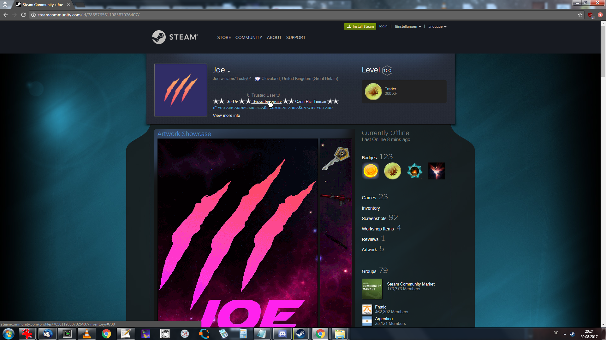Expand the Joe username dropdown
606x340 pixels.
(x=229, y=71)
